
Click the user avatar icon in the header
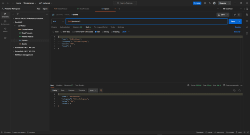pyautogui.click(x=214, y=3)
